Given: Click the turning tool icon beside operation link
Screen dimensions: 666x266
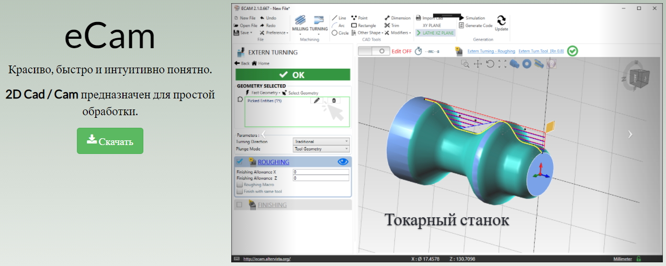Looking at the screenshot, I should pos(459,51).
